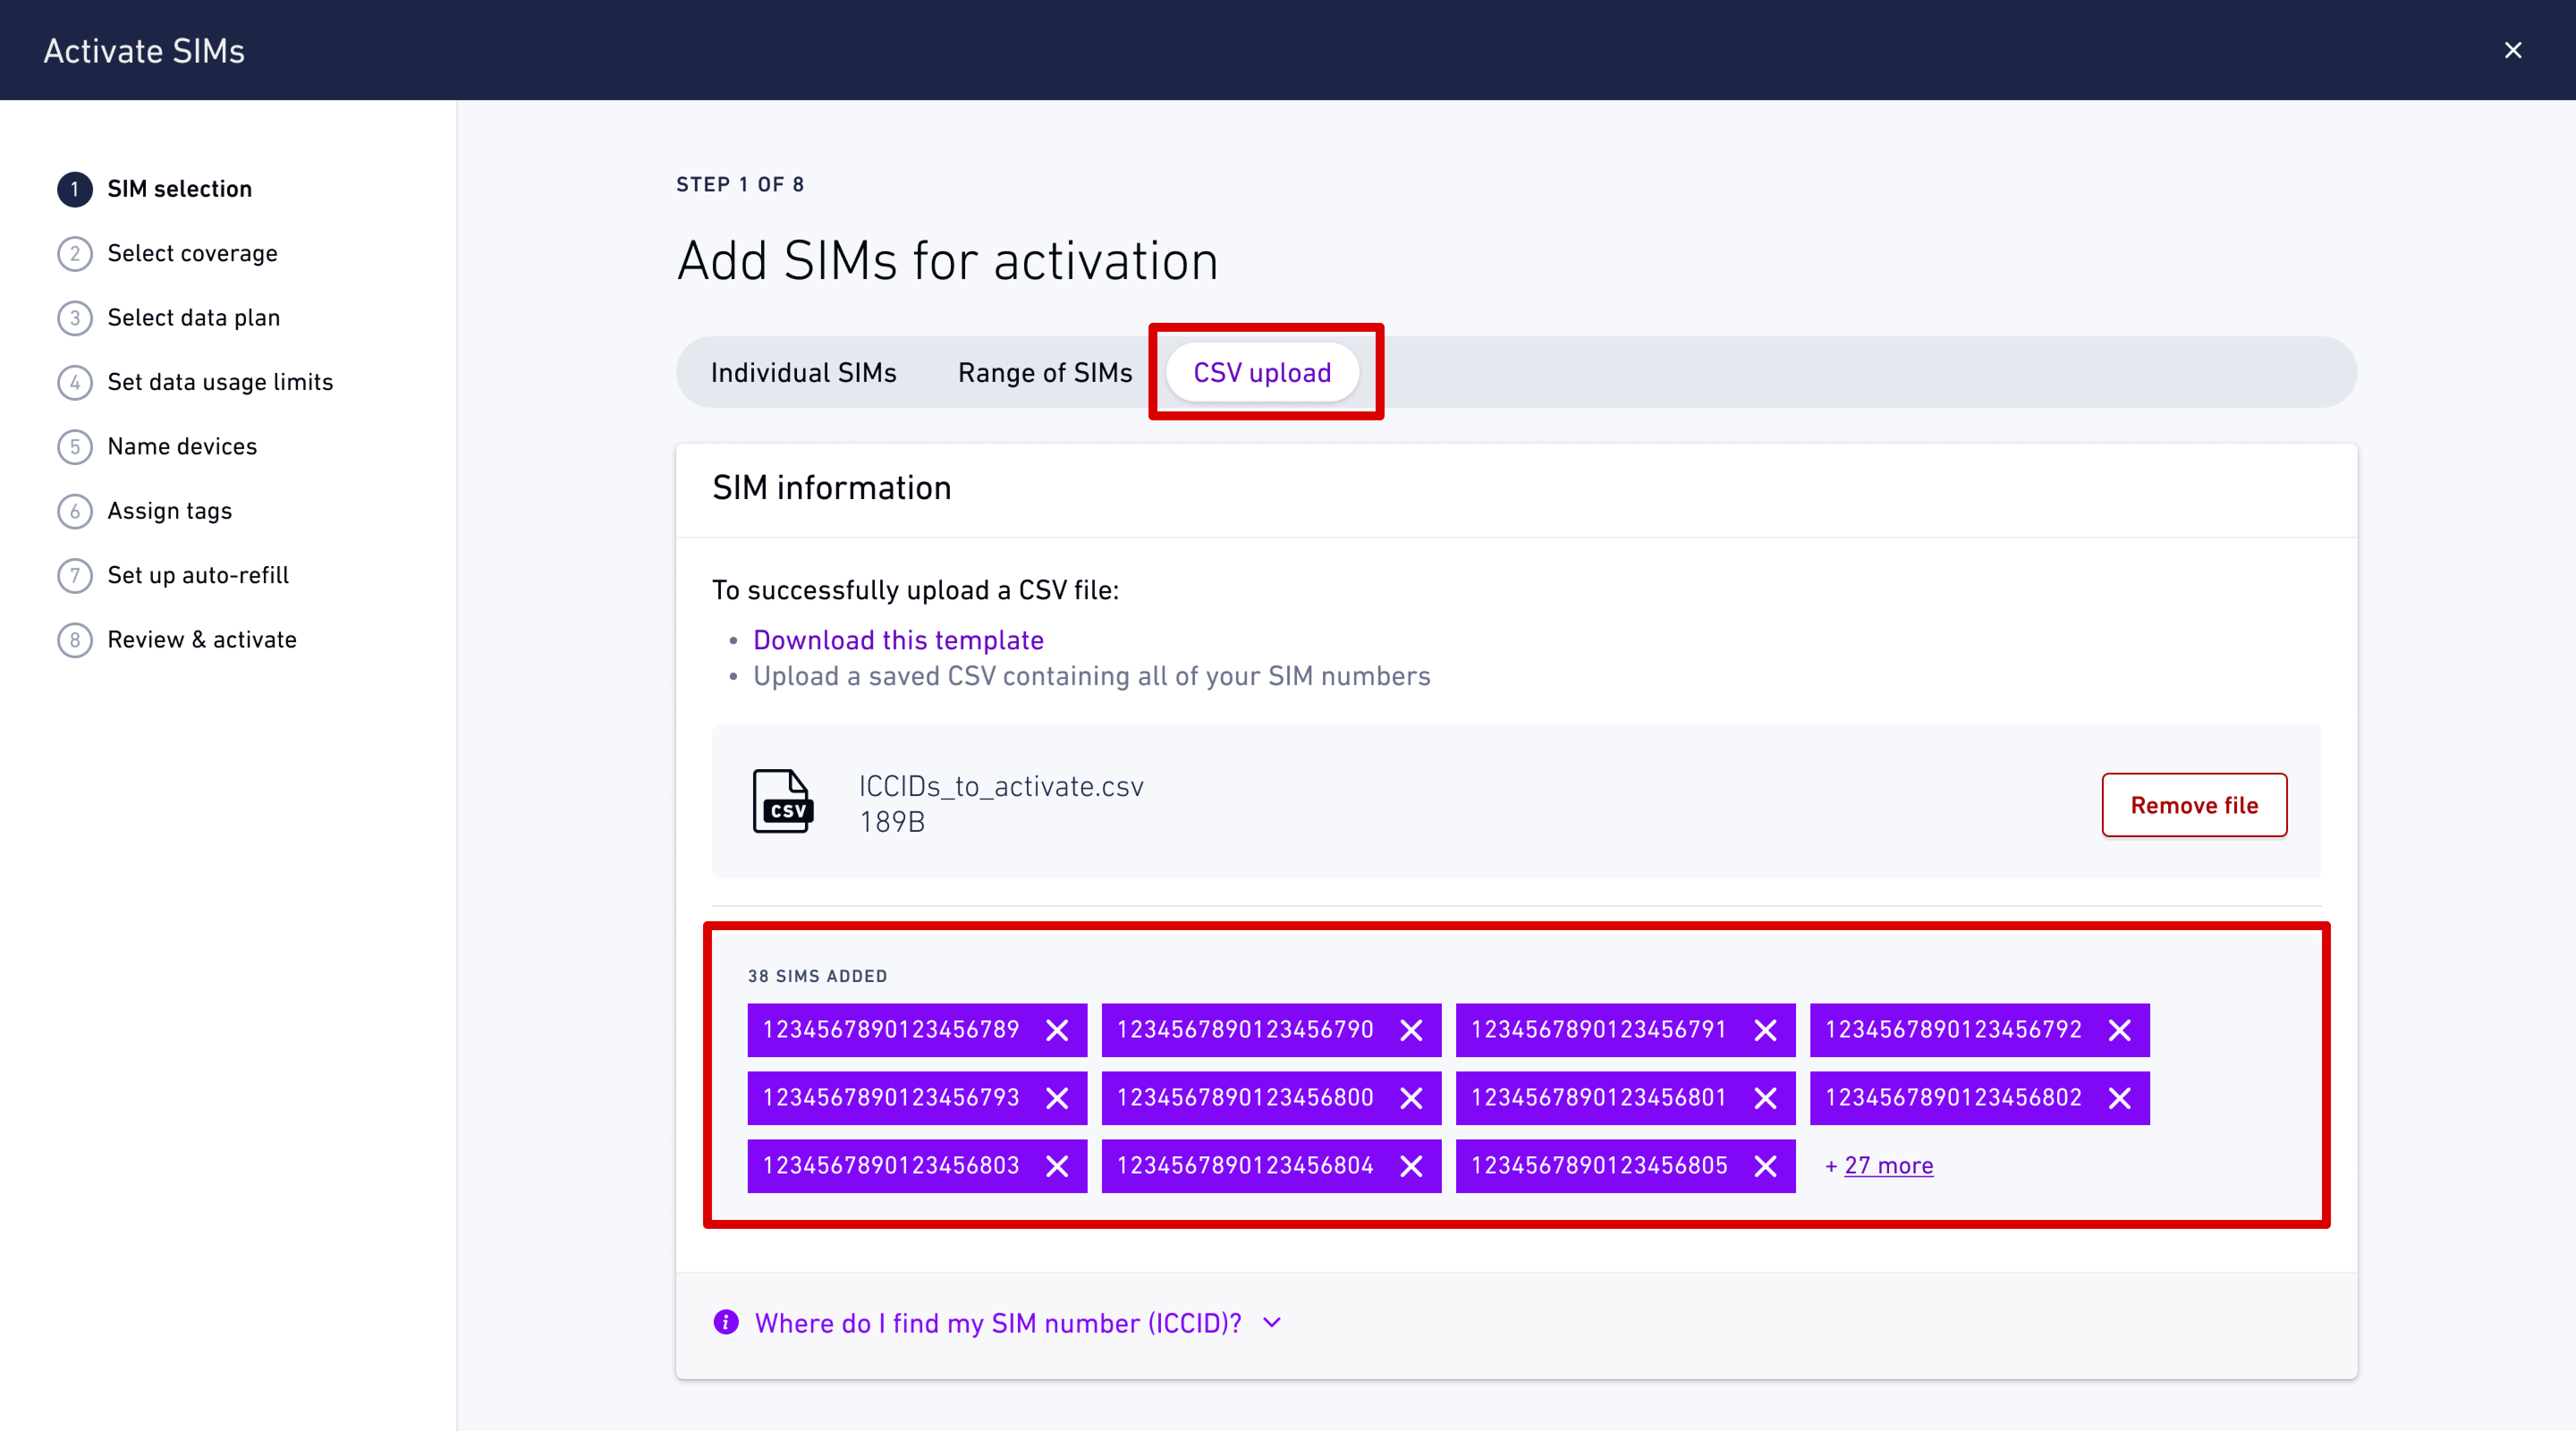Screen dimensions: 2576x1431
Task: Open the Download this template link
Action: pyautogui.click(x=898, y=640)
